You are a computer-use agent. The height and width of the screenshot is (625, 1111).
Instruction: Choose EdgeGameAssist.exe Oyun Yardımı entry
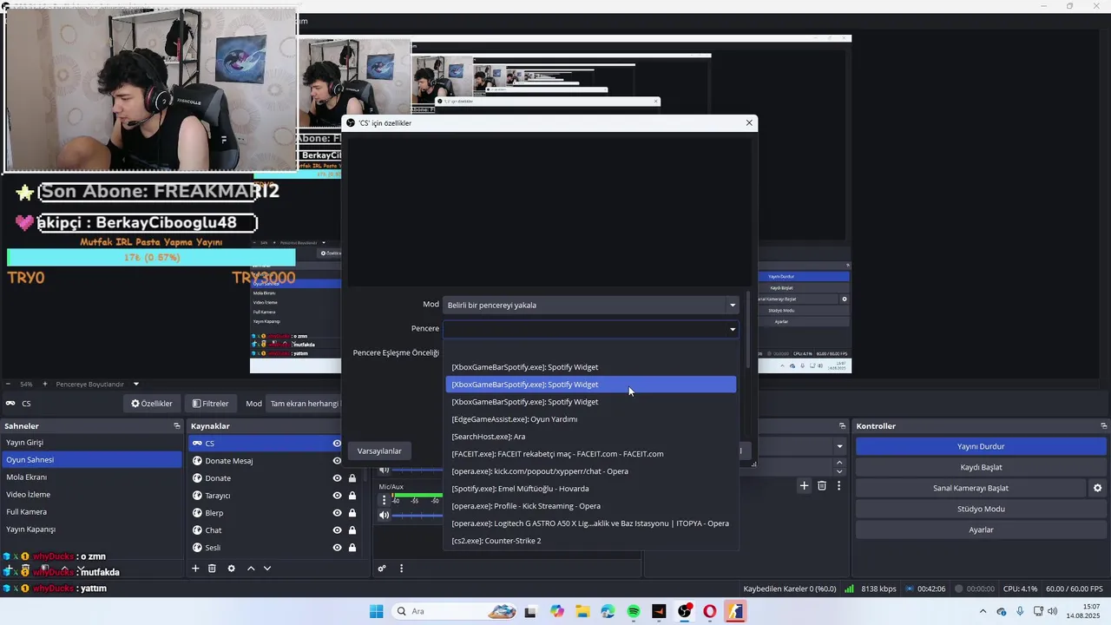[591, 419]
